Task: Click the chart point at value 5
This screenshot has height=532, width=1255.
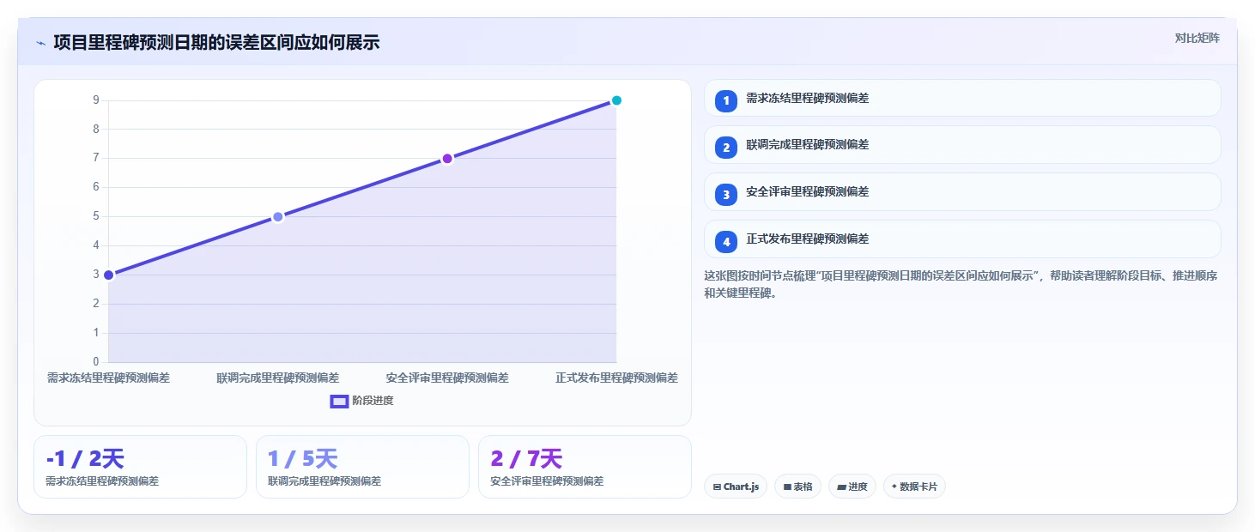Action: [x=278, y=217]
